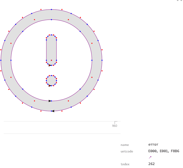
Task: Click the partially visible icon in the top-right corner
Action: [x=179, y=1]
